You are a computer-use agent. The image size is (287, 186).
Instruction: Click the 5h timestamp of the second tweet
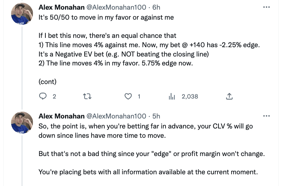156,116
